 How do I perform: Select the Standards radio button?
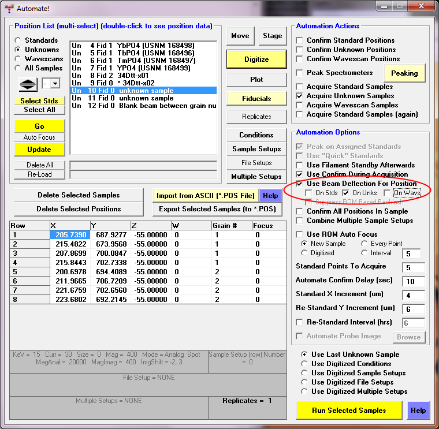coord(18,40)
